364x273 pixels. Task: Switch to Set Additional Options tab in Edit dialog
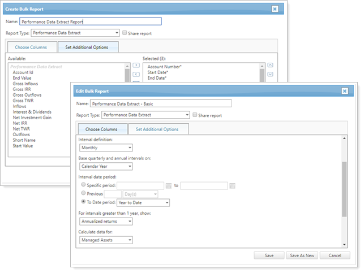click(x=158, y=129)
